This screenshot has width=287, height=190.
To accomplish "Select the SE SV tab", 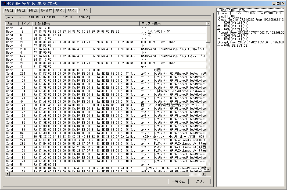I will click(84, 11).
